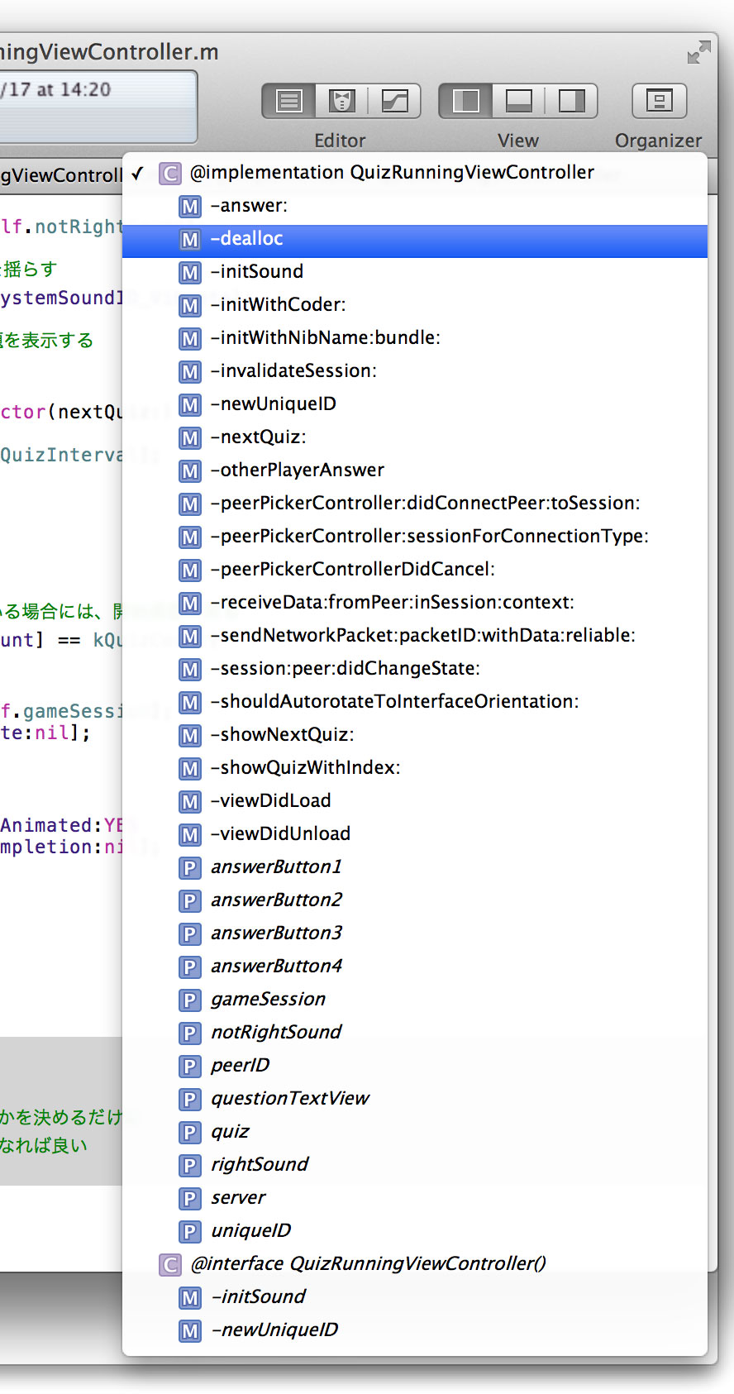Select the notRightSound property

pyautogui.click(x=415, y=1033)
